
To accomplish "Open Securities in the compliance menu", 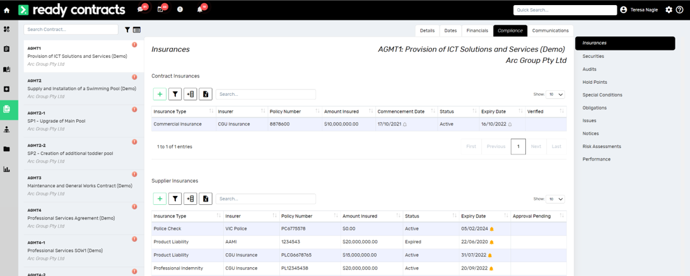I will [594, 56].
